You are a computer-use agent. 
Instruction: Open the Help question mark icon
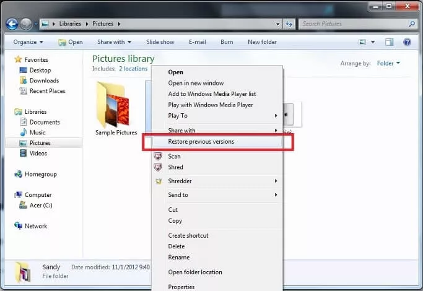tap(407, 42)
